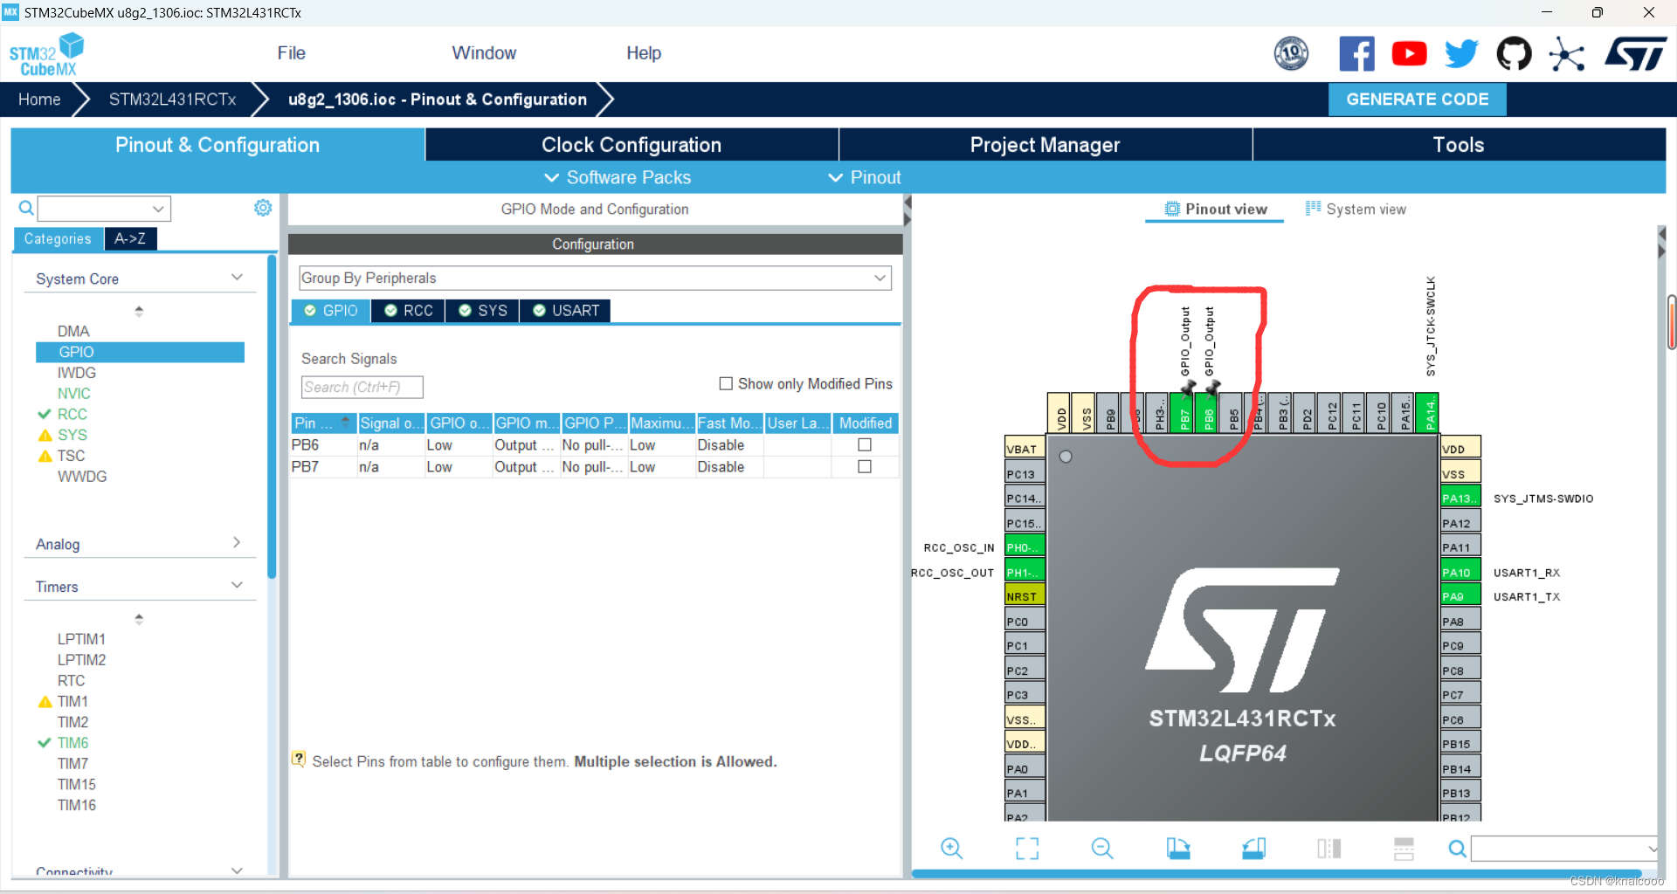Switch to System view

[x=1363, y=209]
